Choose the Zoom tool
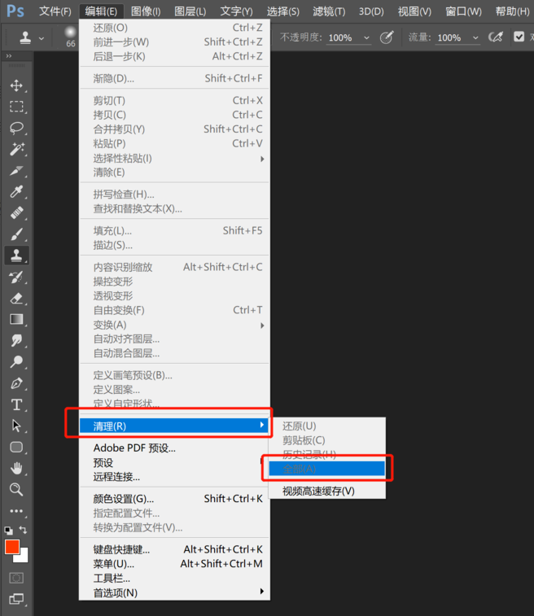Image resolution: width=534 pixels, height=616 pixels. [x=16, y=489]
